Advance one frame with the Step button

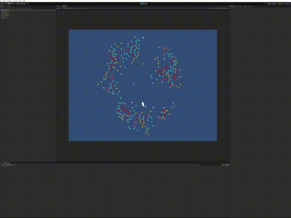pyautogui.click(x=146, y=4)
